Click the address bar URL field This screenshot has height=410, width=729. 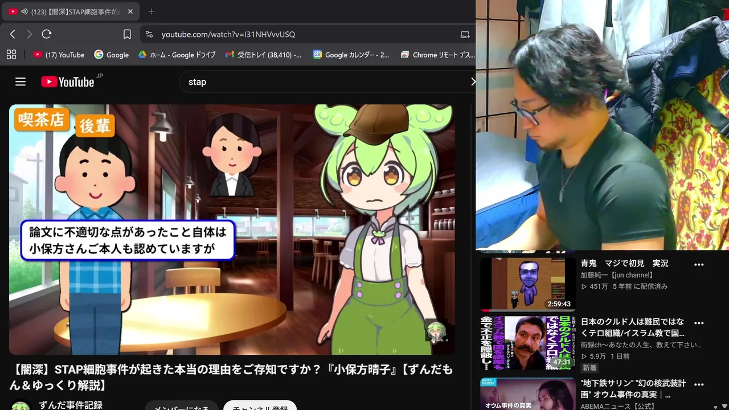308,34
